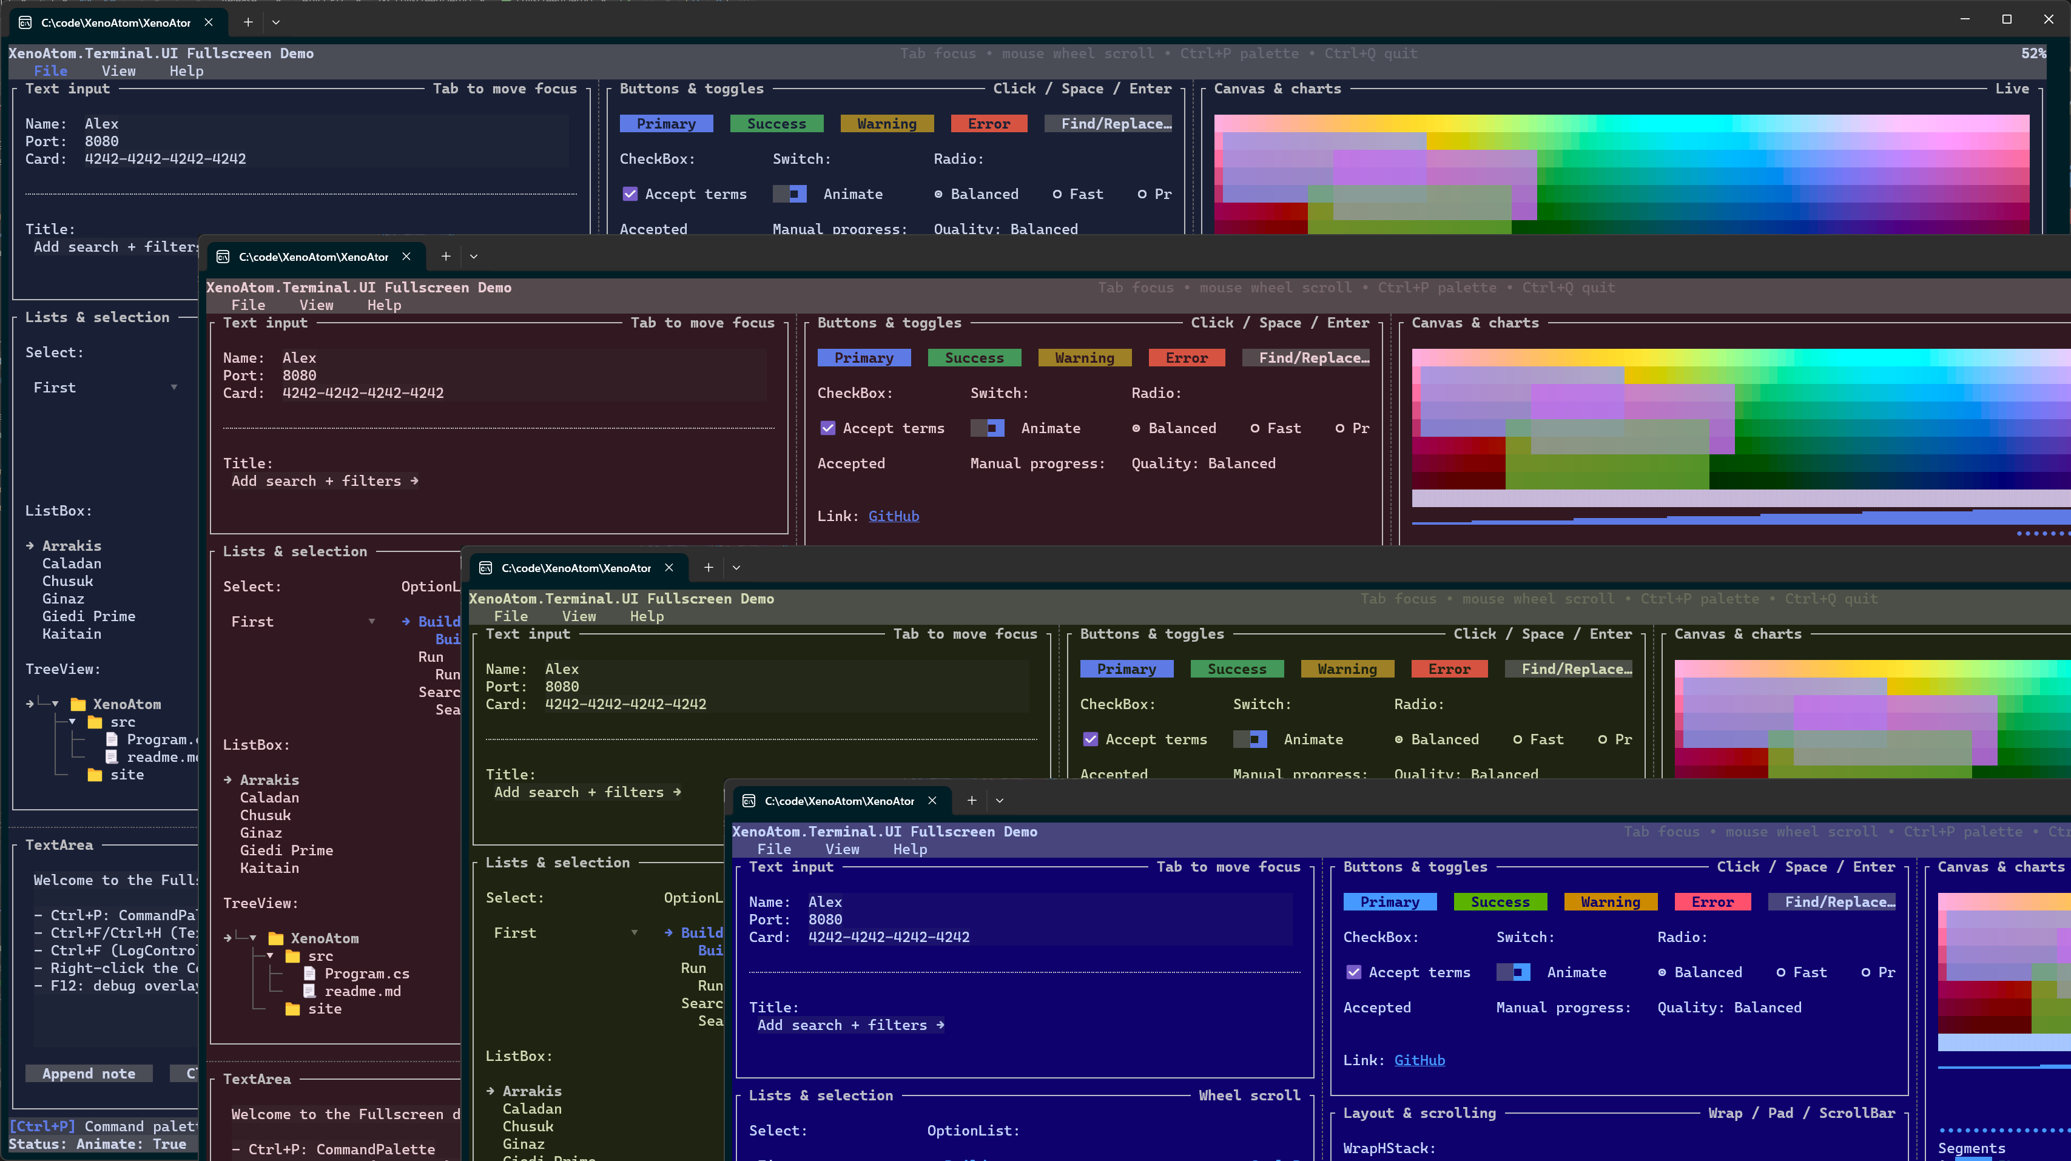This screenshot has width=2071, height=1161.
Task: Click the site folder icon in topmost-left window
Action: coord(95,775)
